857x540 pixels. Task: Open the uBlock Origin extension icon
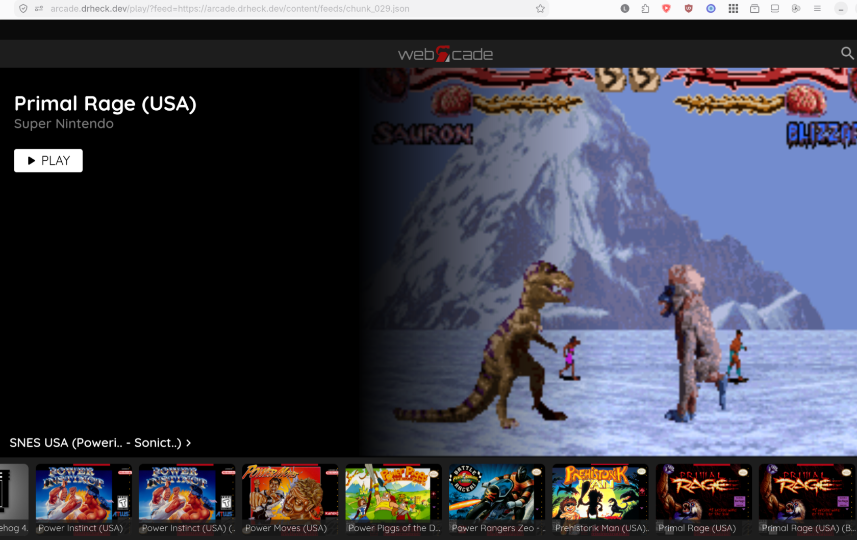coord(689,9)
